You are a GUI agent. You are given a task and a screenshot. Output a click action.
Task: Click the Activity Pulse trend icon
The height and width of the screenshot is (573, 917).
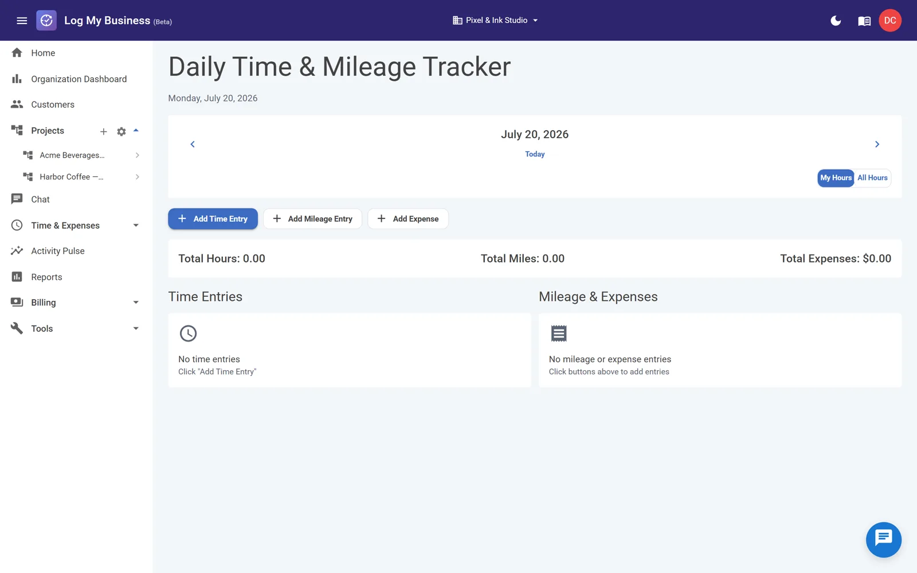coord(17,251)
